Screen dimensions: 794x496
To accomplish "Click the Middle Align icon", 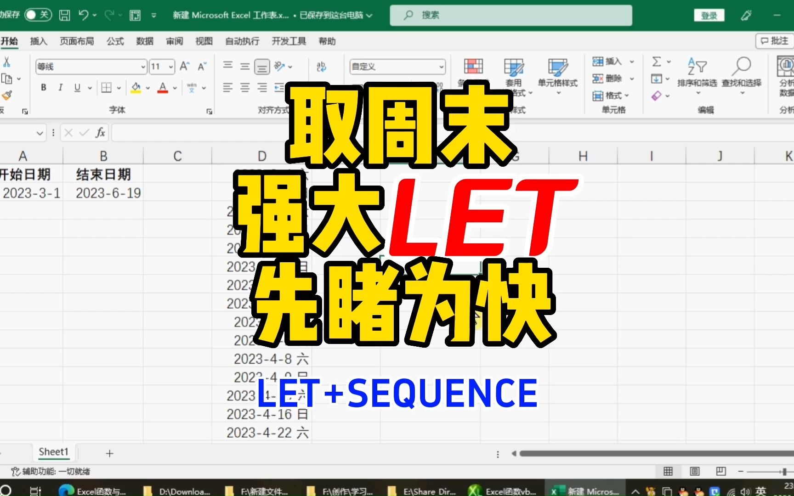I will (245, 67).
